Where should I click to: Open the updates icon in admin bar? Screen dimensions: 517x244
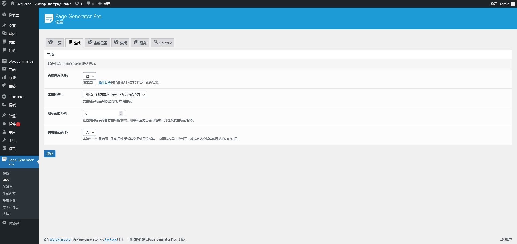pos(77,4)
